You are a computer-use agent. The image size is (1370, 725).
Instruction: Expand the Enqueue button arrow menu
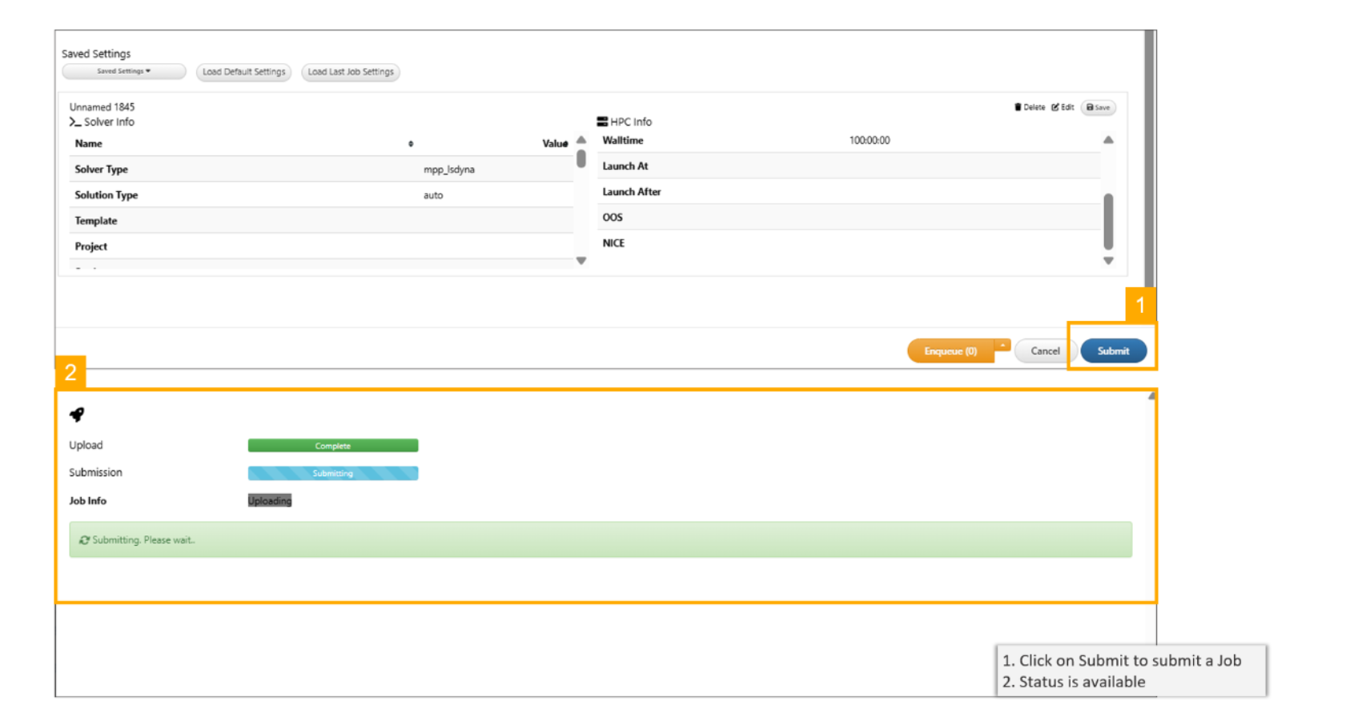tap(1002, 346)
